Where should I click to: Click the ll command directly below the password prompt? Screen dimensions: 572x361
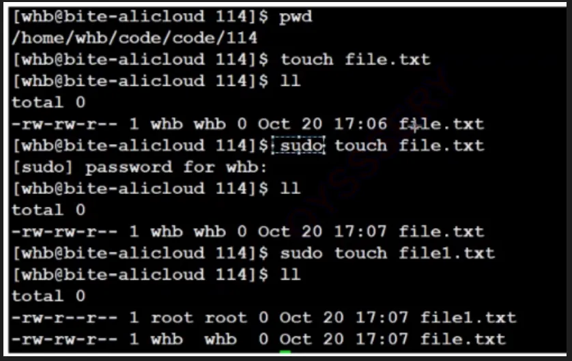290,188
